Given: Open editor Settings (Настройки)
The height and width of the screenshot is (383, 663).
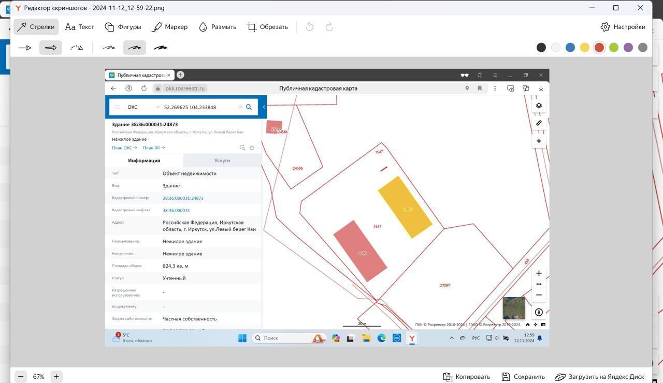Looking at the screenshot, I should click(623, 27).
